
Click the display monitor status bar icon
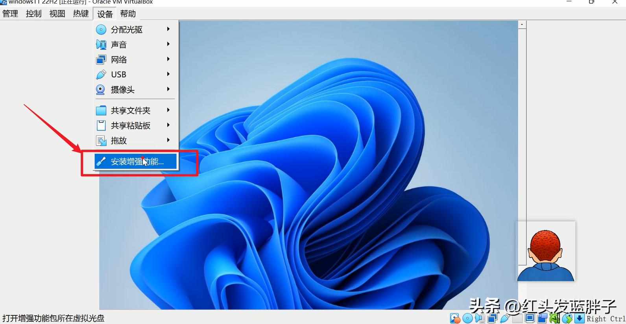[530, 319]
